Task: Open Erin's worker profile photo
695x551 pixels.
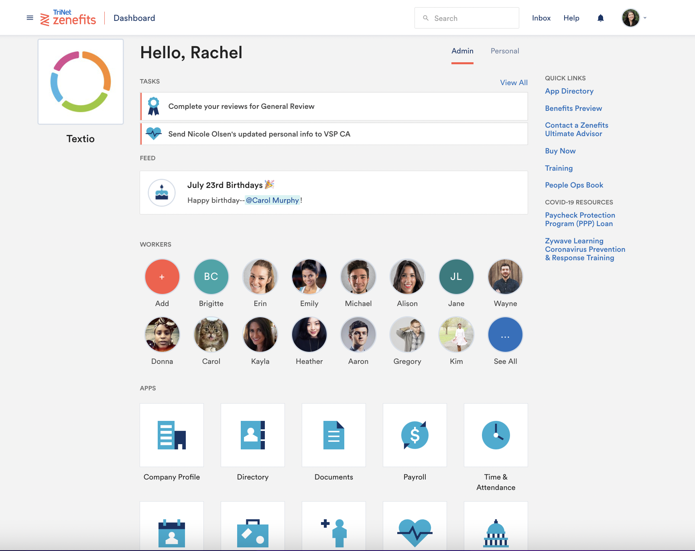Action: [x=260, y=276]
